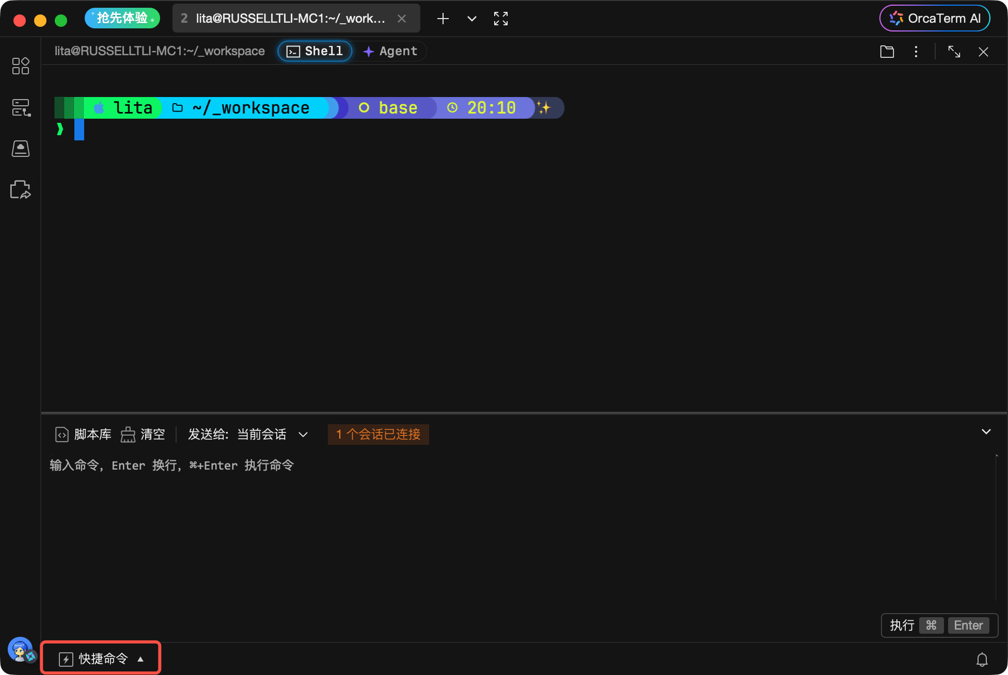Open the three-dot more options menu
This screenshot has width=1008, height=675.
tap(916, 52)
